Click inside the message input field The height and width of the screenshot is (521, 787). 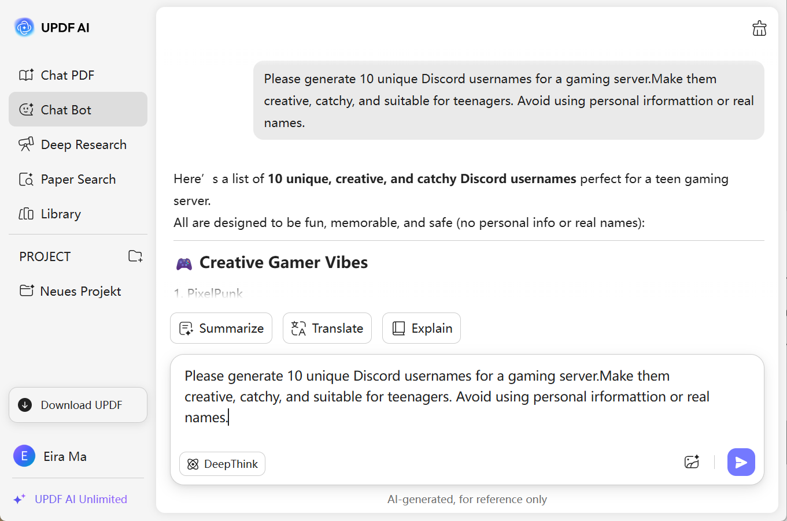463,404
